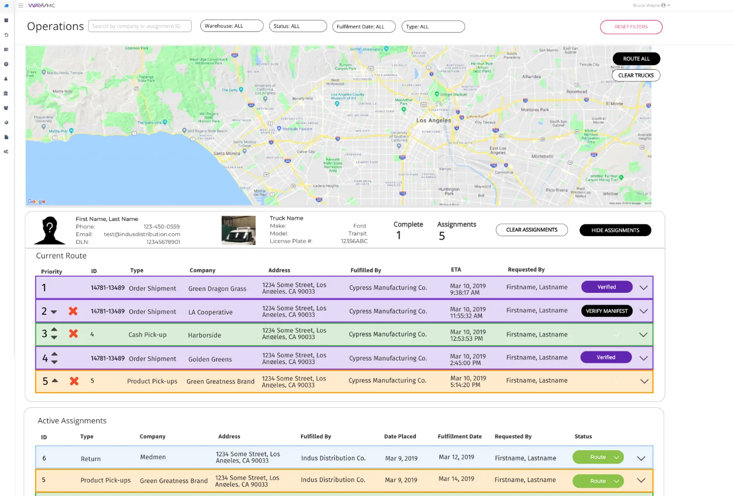Click the ETA column header
The height and width of the screenshot is (496, 734).
click(x=456, y=269)
